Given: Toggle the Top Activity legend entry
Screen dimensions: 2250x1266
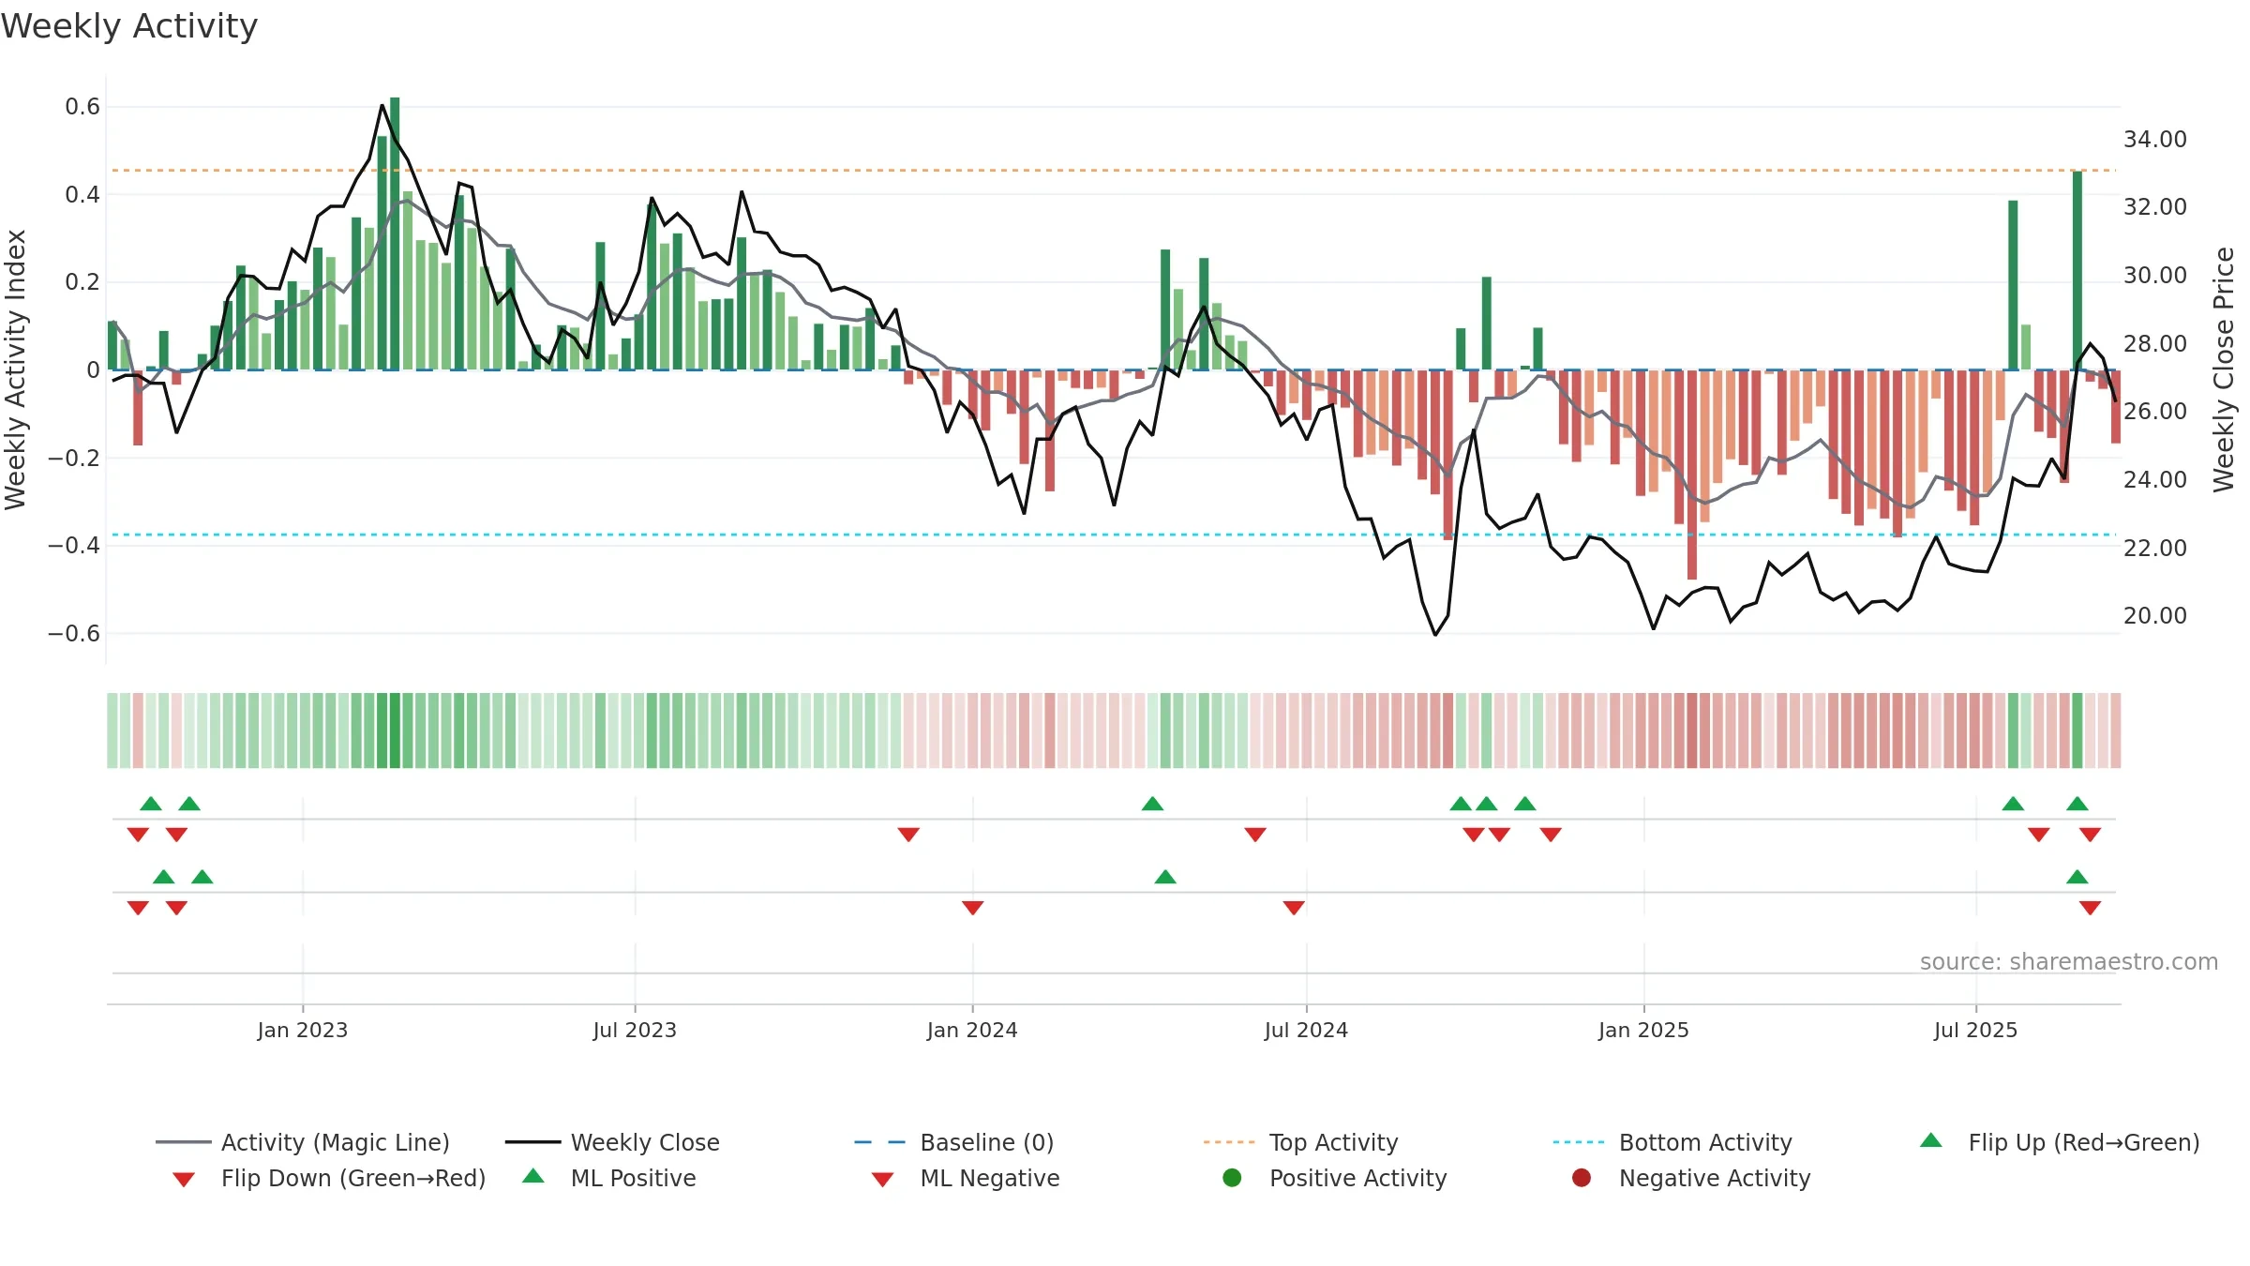Looking at the screenshot, I should pos(1300,1142).
